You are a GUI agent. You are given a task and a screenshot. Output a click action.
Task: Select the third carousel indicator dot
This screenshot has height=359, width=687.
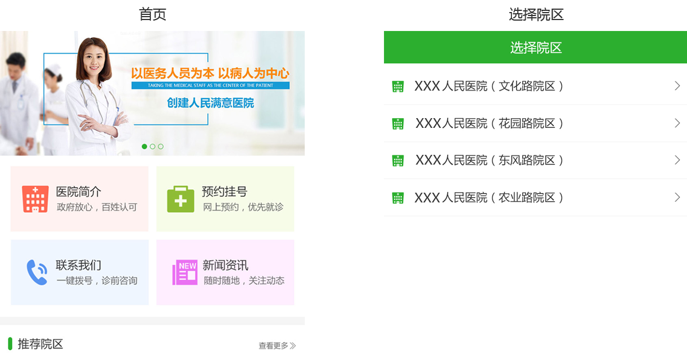click(x=160, y=146)
